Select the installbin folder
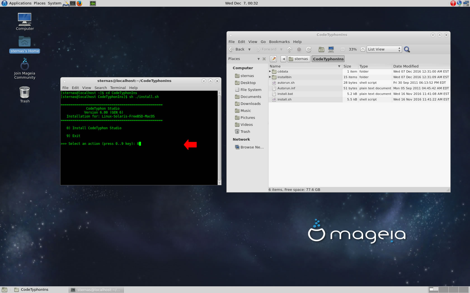This screenshot has height=293, width=470. (284, 77)
